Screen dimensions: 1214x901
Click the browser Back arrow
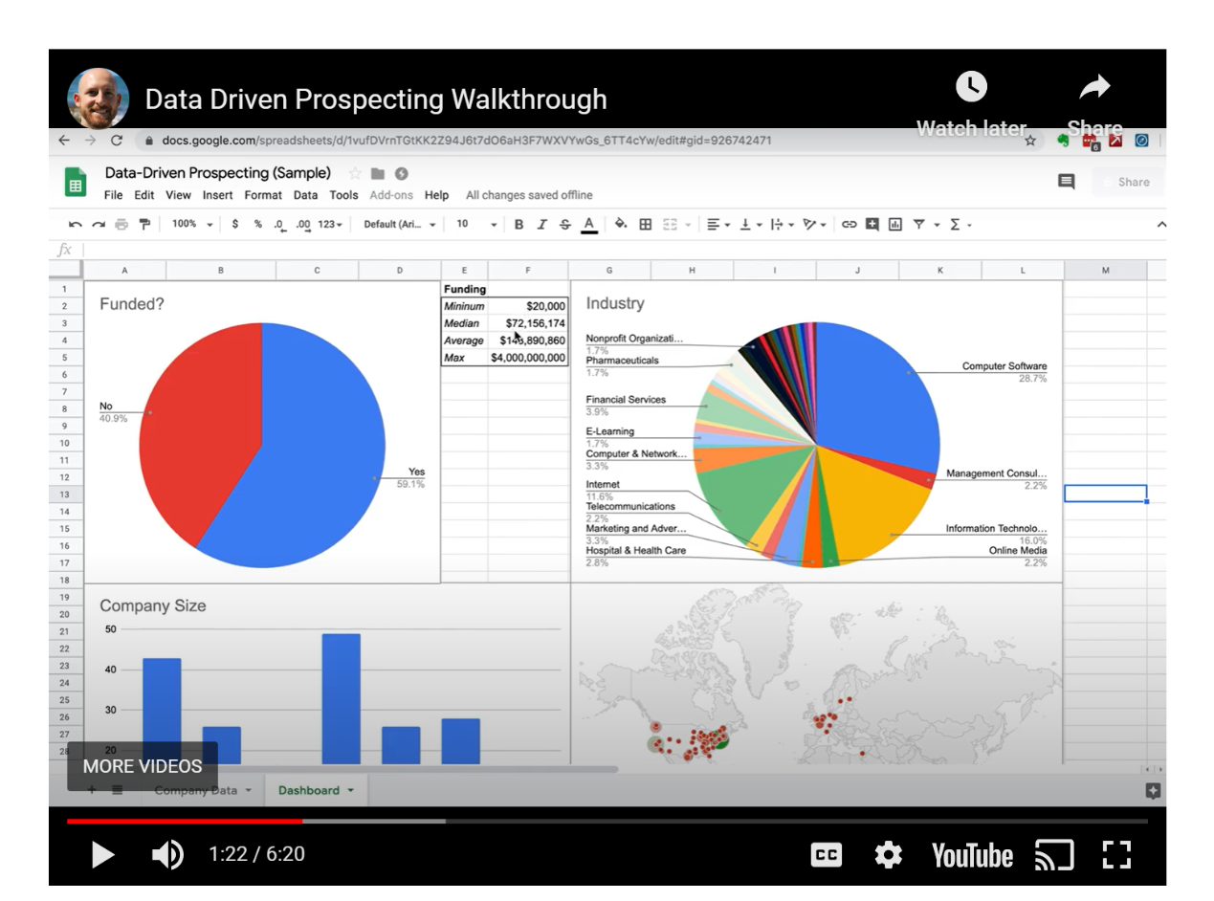[64, 141]
